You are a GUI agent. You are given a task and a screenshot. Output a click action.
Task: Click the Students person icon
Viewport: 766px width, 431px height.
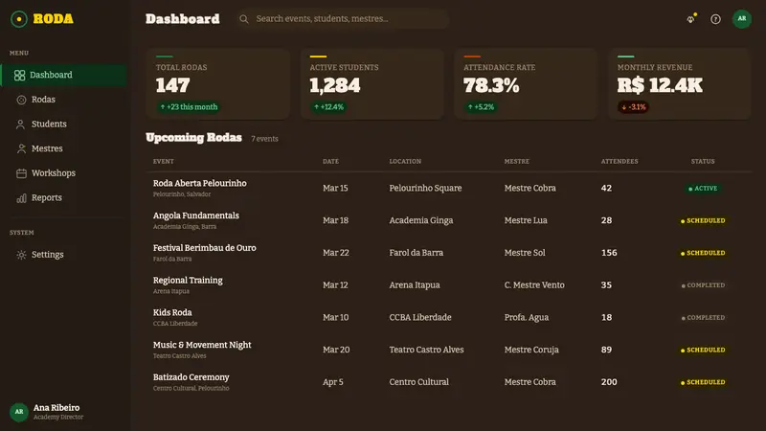tap(20, 125)
